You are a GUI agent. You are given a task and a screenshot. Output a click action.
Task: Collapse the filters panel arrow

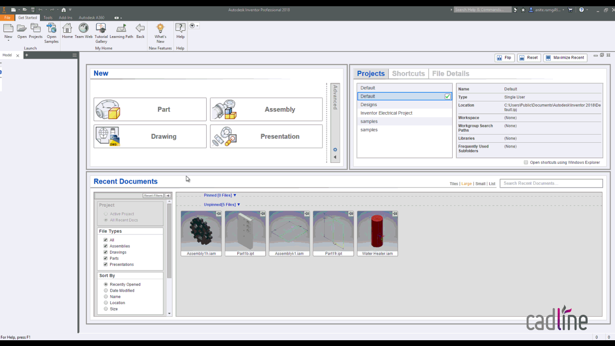(x=168, y=196)
